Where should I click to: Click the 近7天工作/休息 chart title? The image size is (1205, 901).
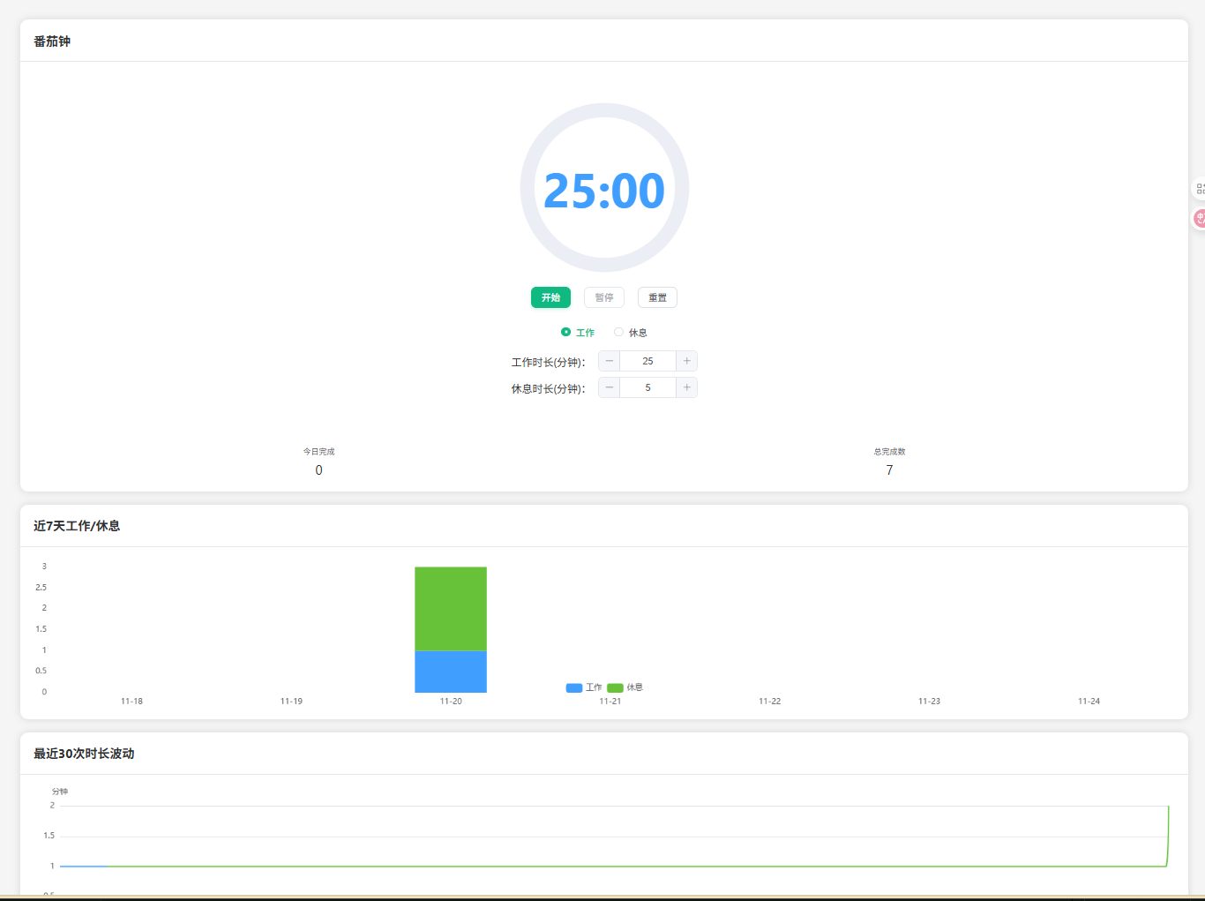click(x=77, y=526)
